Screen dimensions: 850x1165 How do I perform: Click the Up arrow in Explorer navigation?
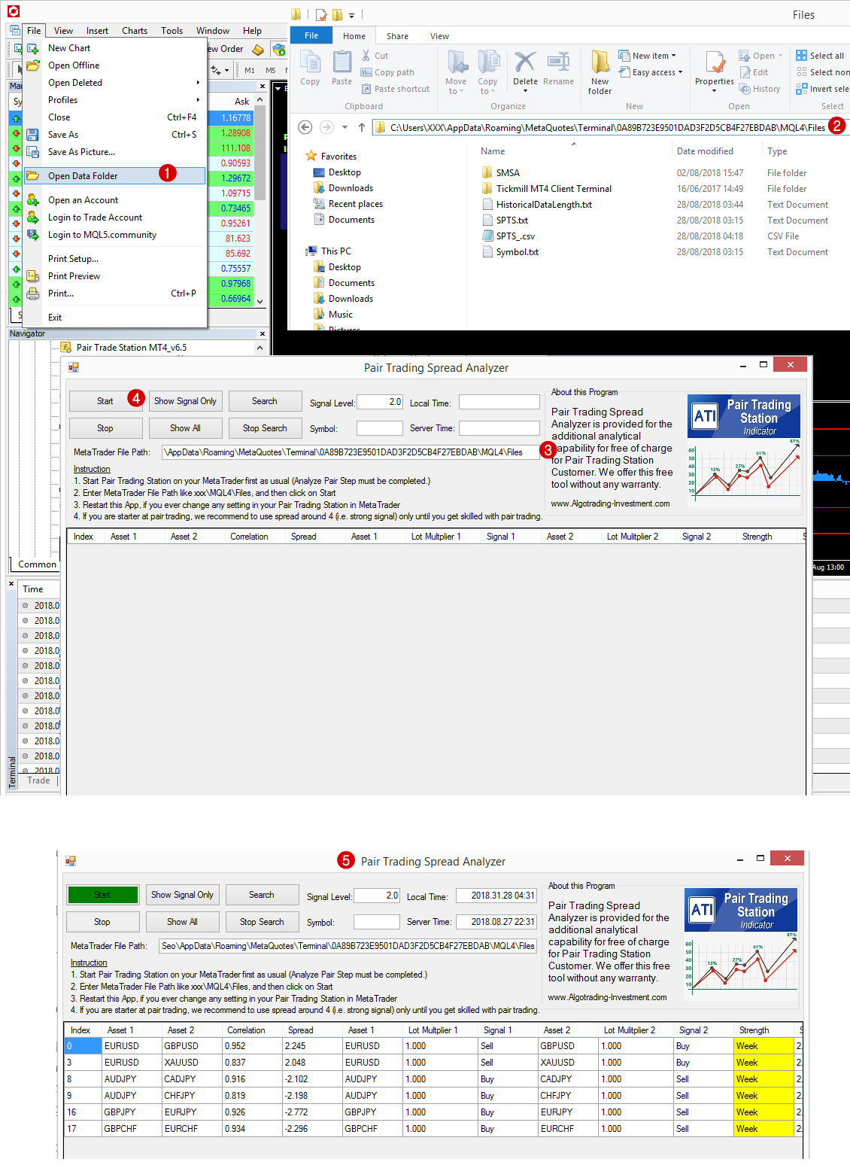(362, 127)
